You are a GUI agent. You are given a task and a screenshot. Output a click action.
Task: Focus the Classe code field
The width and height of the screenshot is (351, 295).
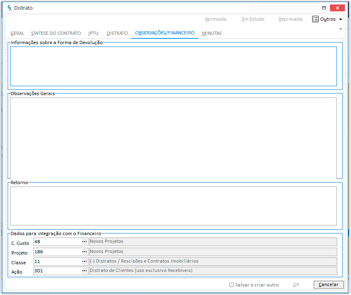57,261
